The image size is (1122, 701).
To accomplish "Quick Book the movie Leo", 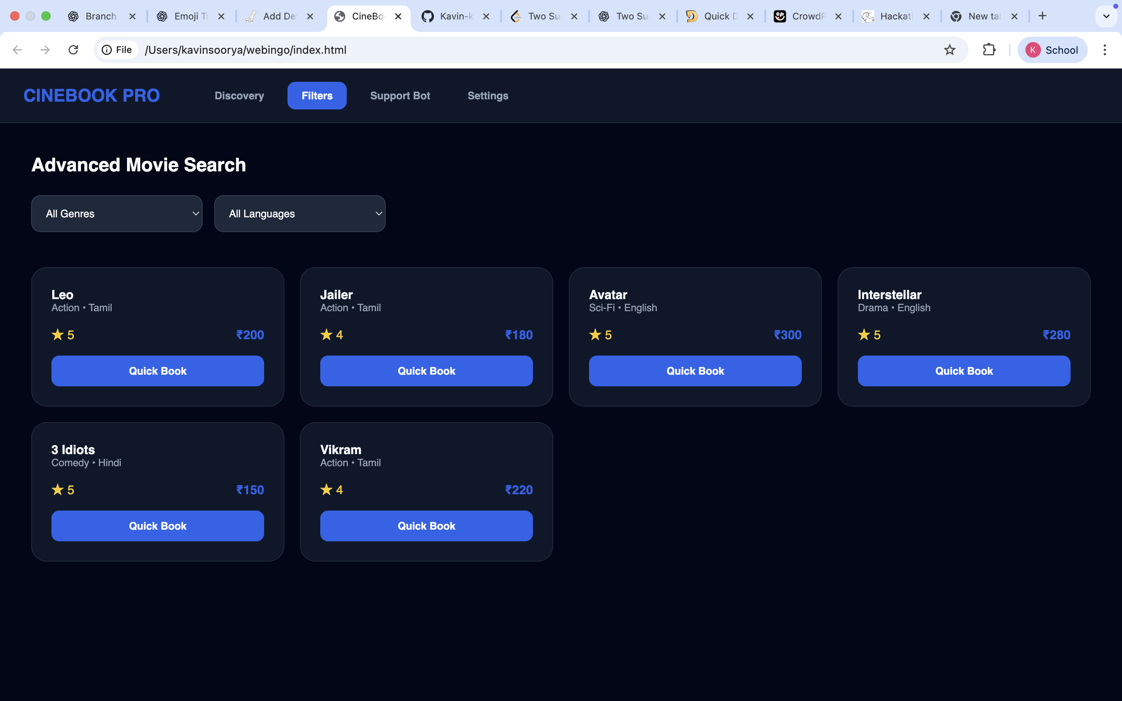I will (x=158, y=371).
